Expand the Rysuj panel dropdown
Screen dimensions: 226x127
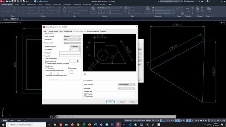pyautogui.click(x=13, y=16)
